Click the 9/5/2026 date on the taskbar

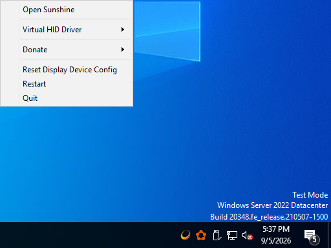(x=276, y=241)
